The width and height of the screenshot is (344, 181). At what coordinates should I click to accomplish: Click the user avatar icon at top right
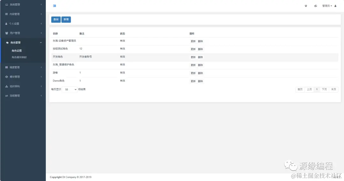tap(335, 6)
